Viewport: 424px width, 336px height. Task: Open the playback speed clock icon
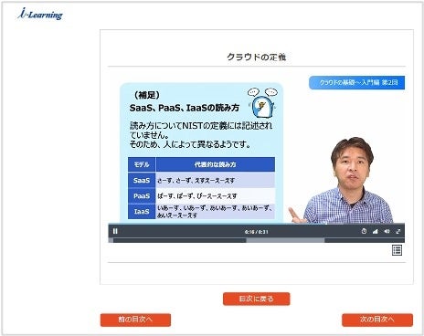[x=364, y=231]
